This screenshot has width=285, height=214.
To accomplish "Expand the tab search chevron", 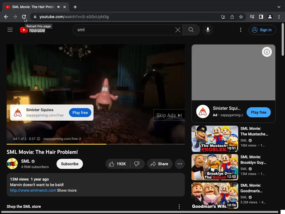I will click(279, 7).
